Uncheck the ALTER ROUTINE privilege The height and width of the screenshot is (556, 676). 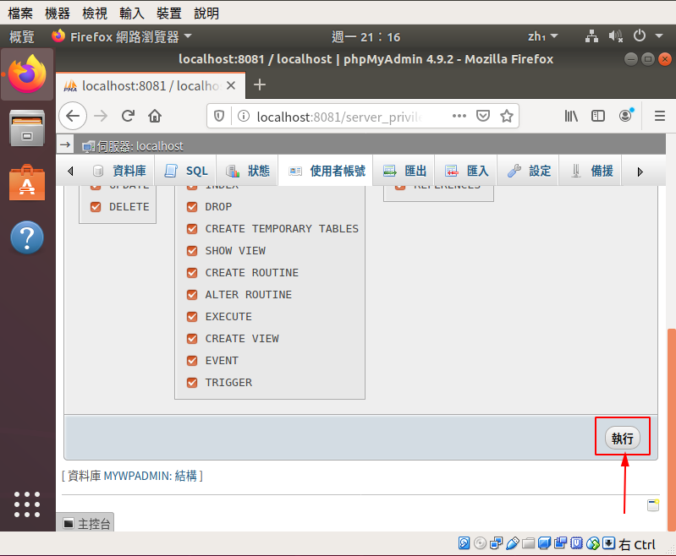192,295
